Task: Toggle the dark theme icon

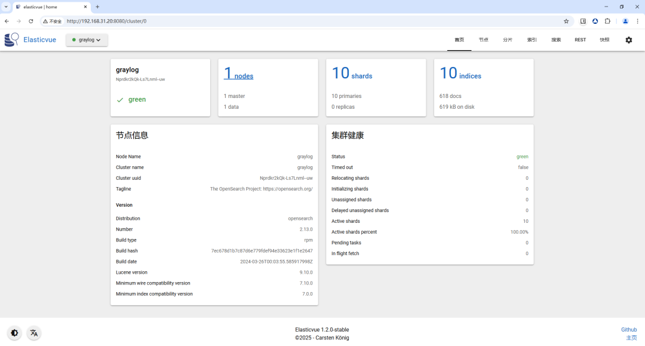Action: click(x=14, y=333)
